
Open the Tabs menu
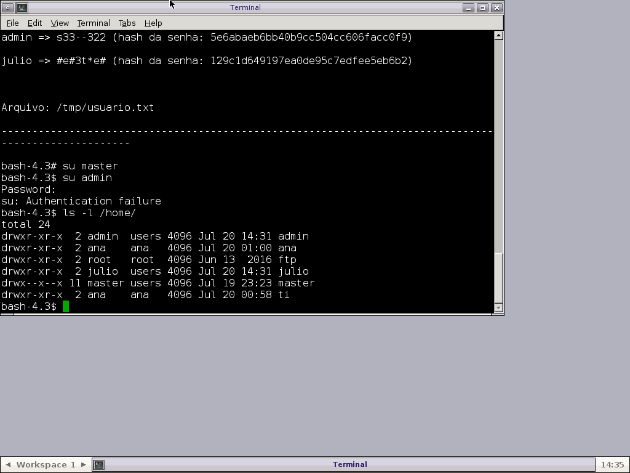127,23
